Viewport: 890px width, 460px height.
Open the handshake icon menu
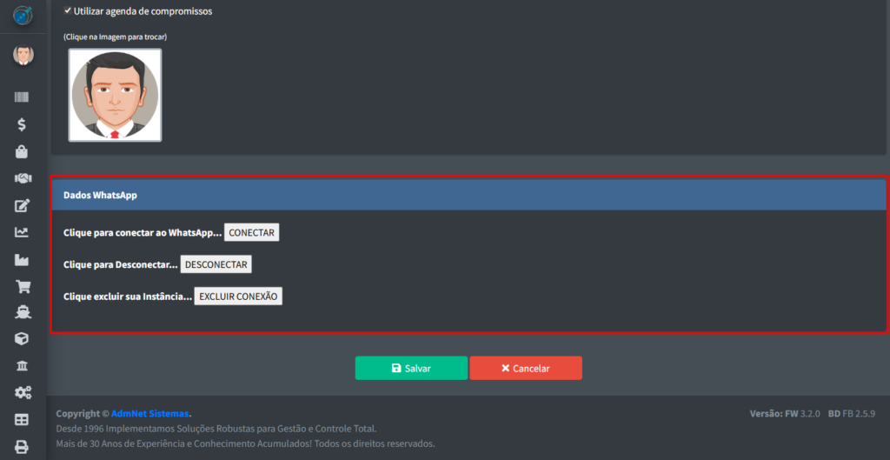(x=23, y=178)
